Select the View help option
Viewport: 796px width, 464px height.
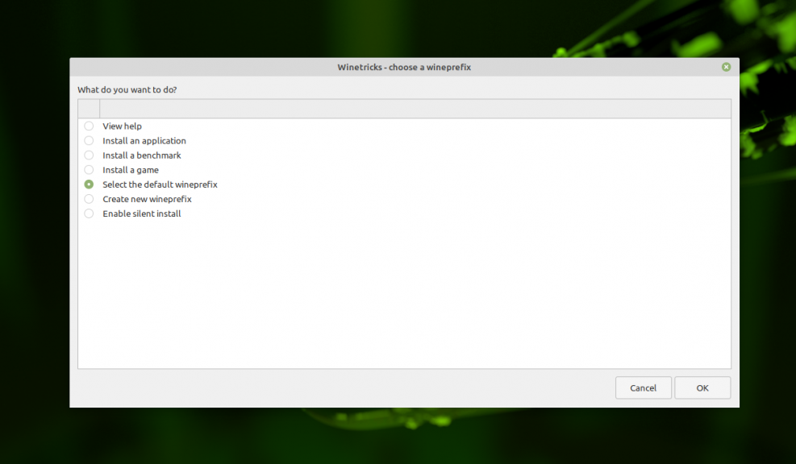coord(89,126)
